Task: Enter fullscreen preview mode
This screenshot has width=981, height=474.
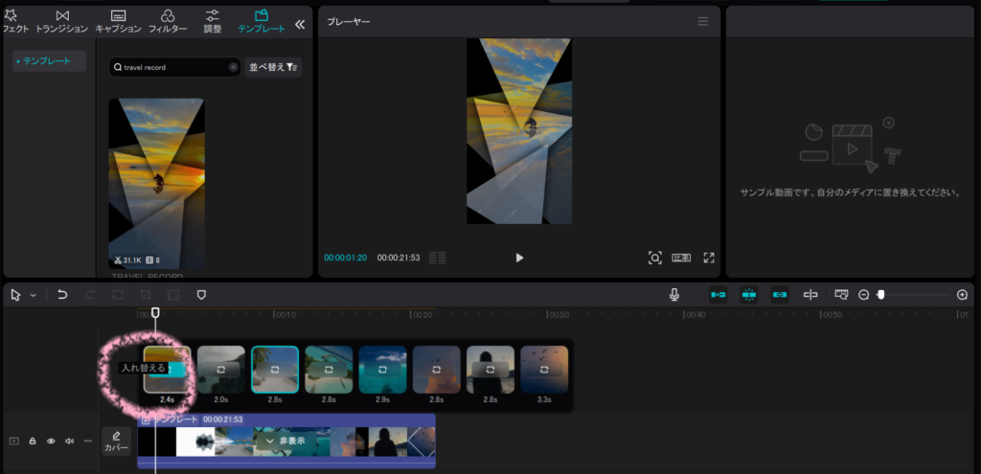Action: pos(709,258)
